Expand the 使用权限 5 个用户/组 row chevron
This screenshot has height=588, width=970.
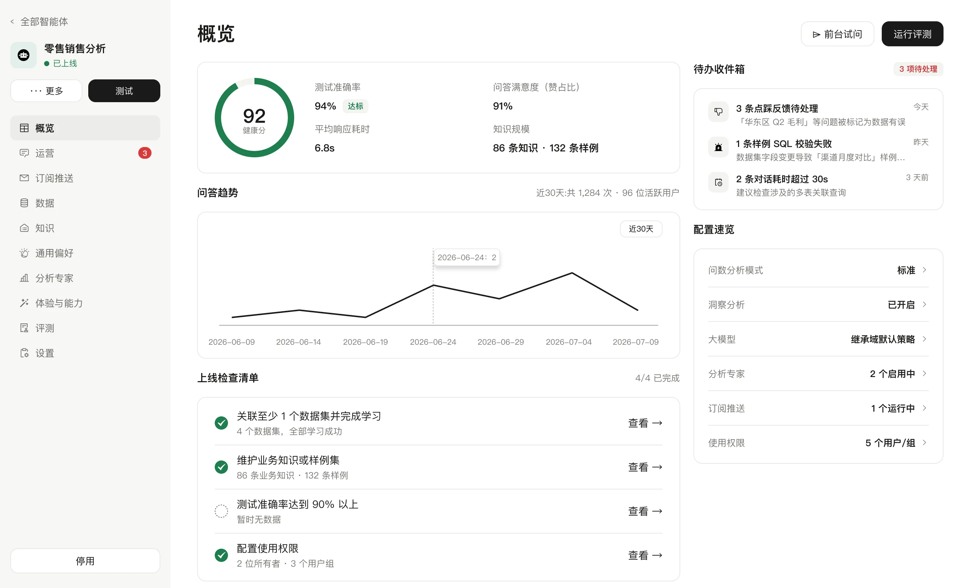(x=924, y=443)
